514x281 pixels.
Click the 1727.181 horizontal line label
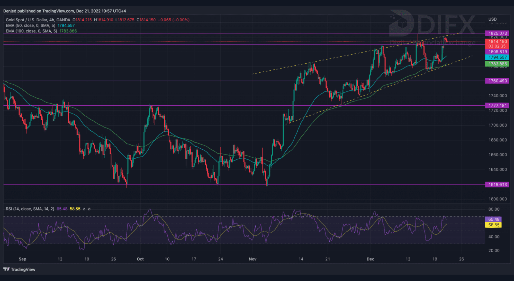pyautogui.click(x=497, y=105)
